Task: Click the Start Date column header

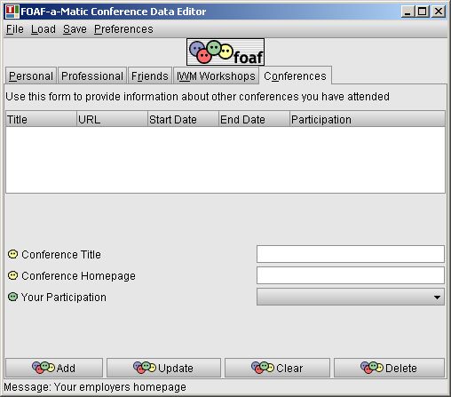Action: click(183, 119)
